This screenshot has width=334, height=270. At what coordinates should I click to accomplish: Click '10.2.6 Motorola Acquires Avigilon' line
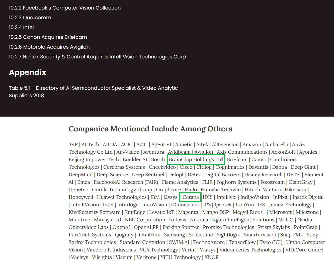coord(49,47)
